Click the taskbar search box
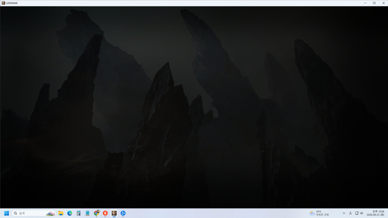The width and height of the screenshot is (388, 218). [34, 213]
